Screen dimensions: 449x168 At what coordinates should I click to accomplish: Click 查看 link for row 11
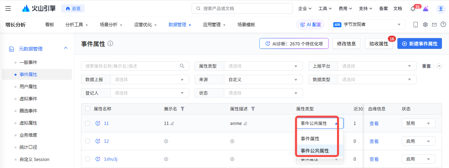374,124
